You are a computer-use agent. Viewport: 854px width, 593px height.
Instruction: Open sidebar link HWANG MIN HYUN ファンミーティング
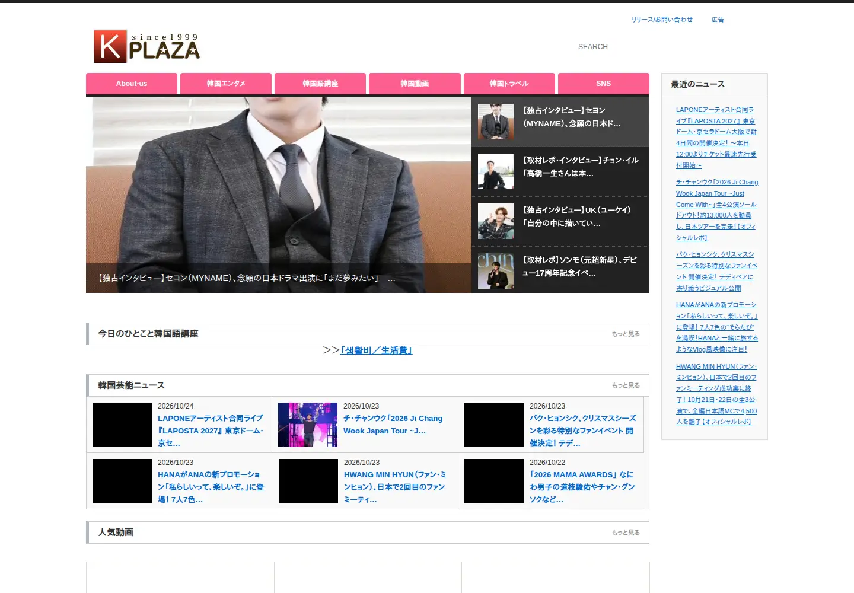click(716, 394)
